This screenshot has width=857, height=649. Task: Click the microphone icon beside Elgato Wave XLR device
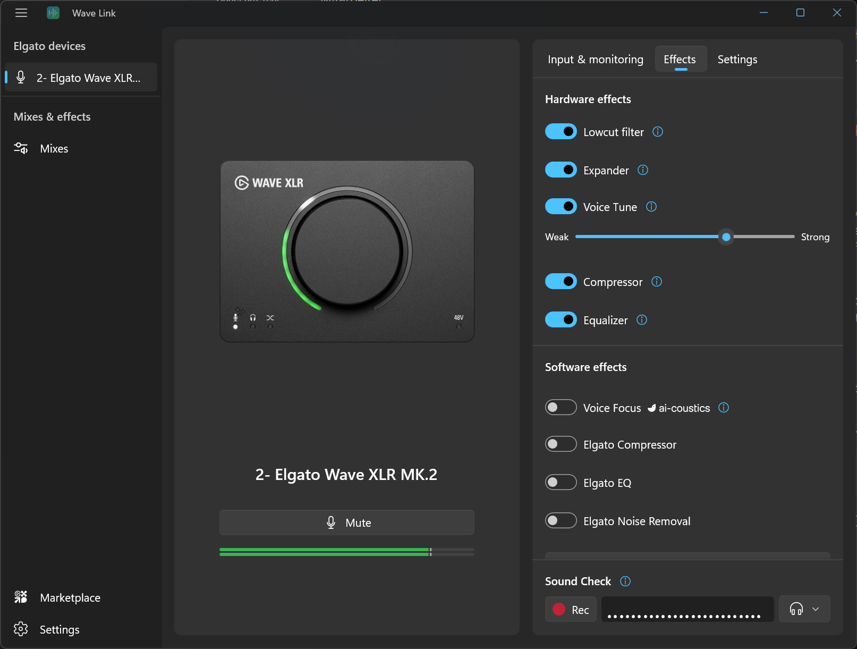click(x=21, y=78)
